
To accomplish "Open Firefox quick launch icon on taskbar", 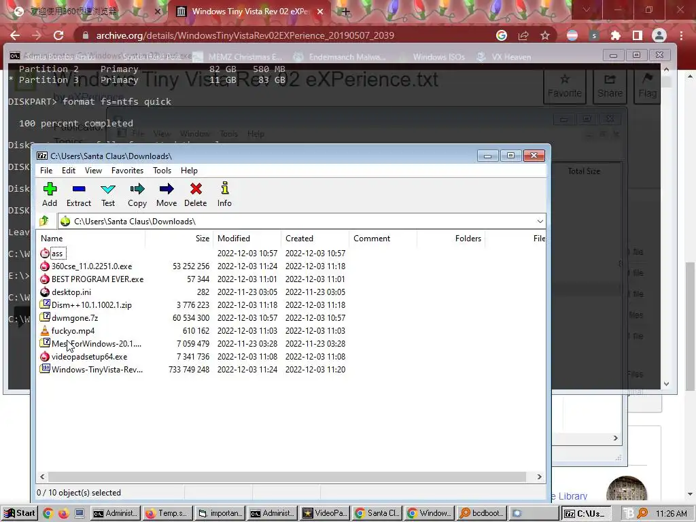I will coord(64,513).
